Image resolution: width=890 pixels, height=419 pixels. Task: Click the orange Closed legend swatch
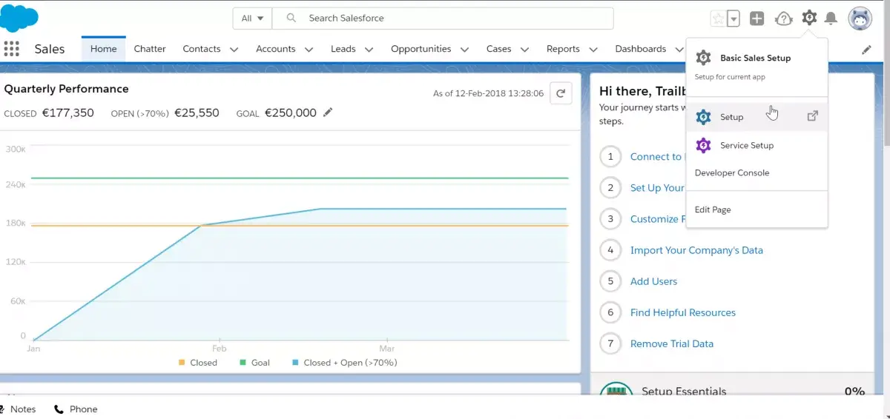tap(182, 363)
